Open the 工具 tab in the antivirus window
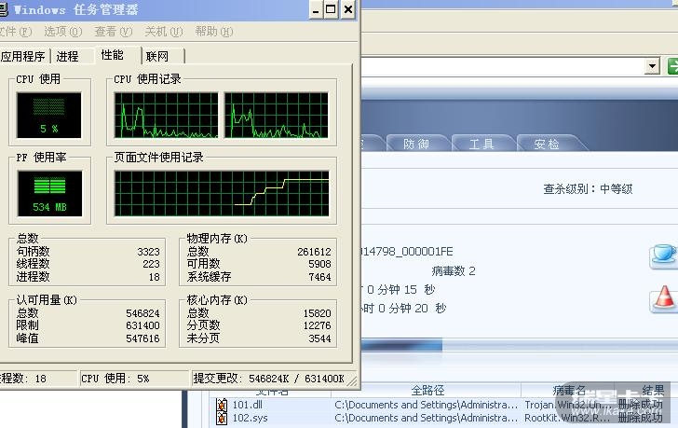Screen dimensions: 678x428 pyautogui.click(x=481, y=144)
